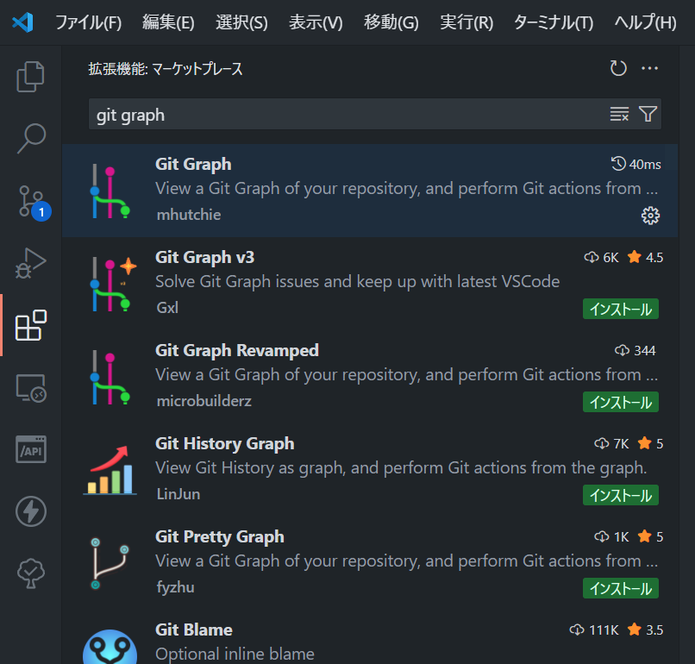Viewport: 695px width, 664px height.
Task: Open the ファイル(F) menu
Action: coord(88,22)
